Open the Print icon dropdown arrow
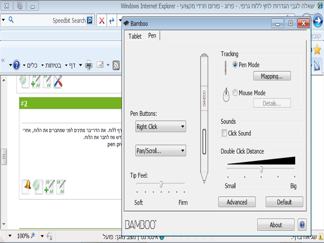324x243 pixels. click(81, 65)
